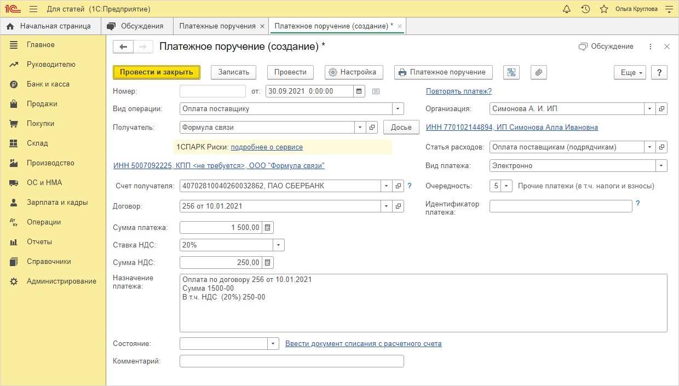Follow Повторять платеж? link
679x386 pixels.
[x=459, y=91]
